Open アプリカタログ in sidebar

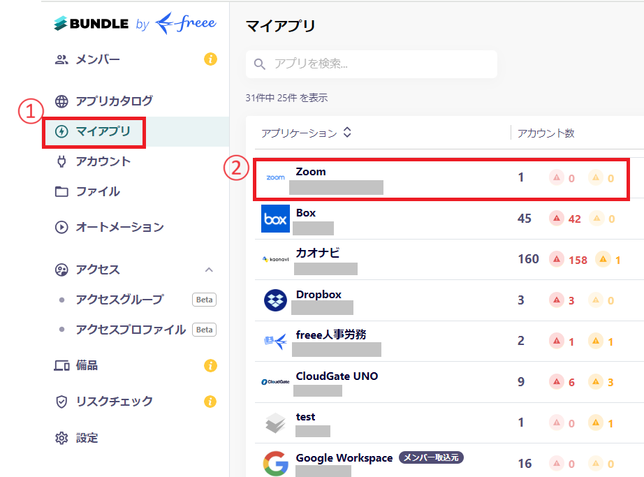point(114,101)
